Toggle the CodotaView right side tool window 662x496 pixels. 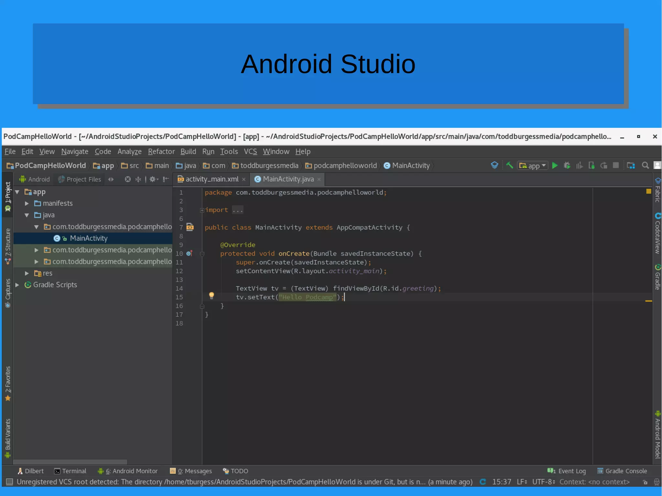pos(657,233)
